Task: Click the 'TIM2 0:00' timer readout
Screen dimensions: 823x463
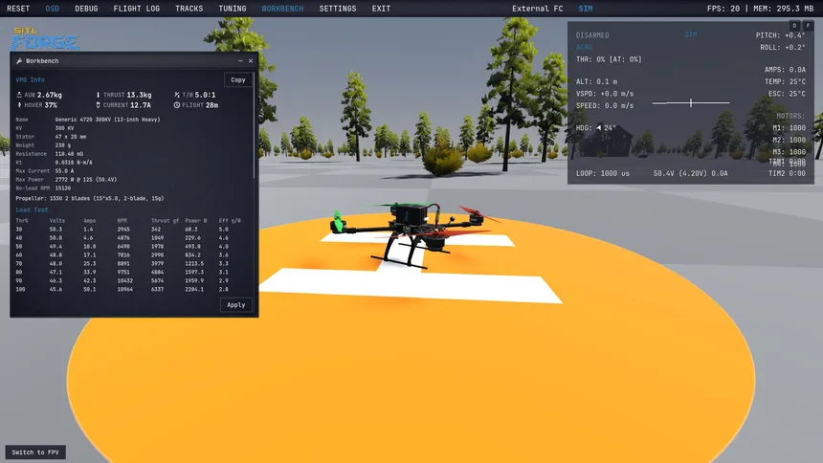Action: pos(788,173)
